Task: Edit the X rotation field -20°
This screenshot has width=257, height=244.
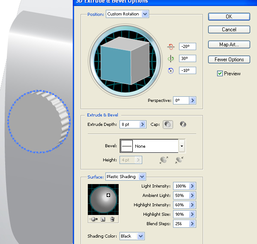Action: coord(188,47)
